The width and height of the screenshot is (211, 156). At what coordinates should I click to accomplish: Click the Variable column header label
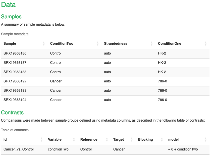tap(55, 140)
